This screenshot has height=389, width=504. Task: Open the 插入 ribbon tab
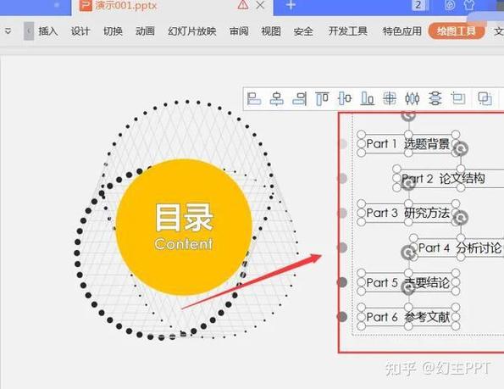48,31
